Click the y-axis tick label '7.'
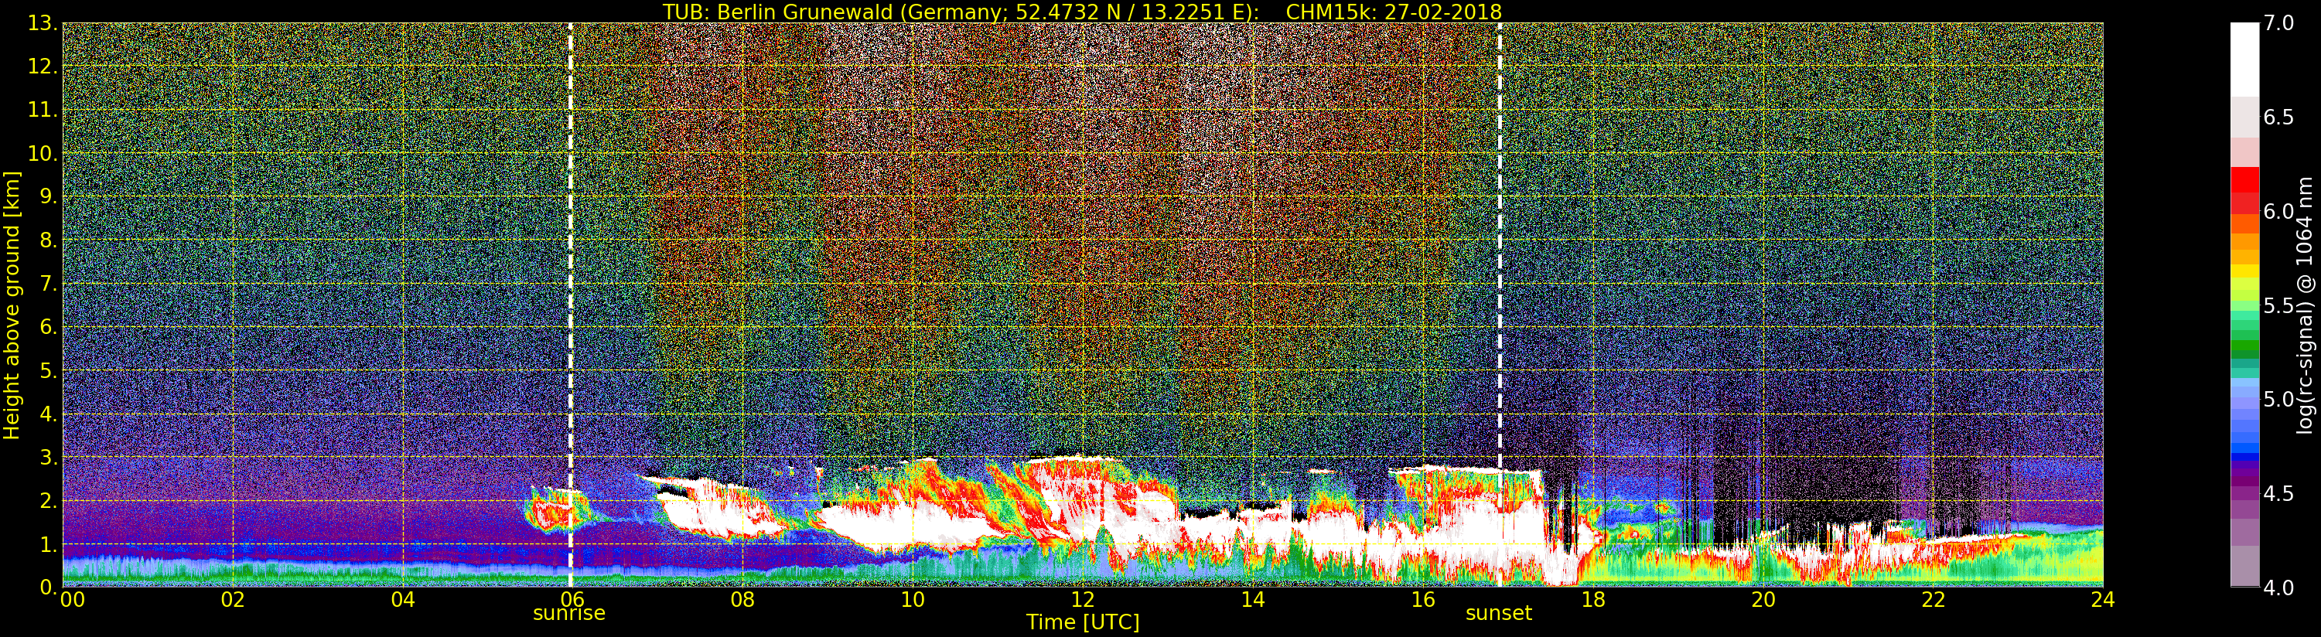The height and width of the screenshot is (637, 2321). (x=48, y=284)
